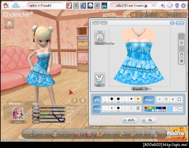Click the mountain map icon in top bar
This screenshot has width=189, height=148.
(x=104, y=6)
